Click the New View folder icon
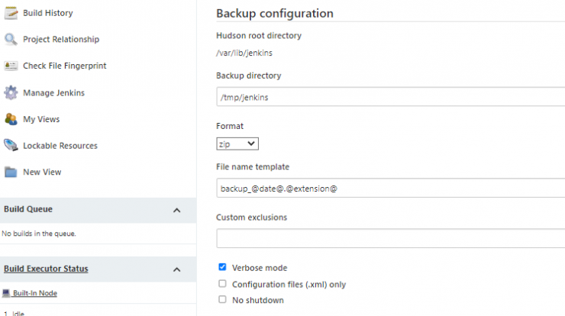Viewport: 565px width, 316px height. [11, 173]
